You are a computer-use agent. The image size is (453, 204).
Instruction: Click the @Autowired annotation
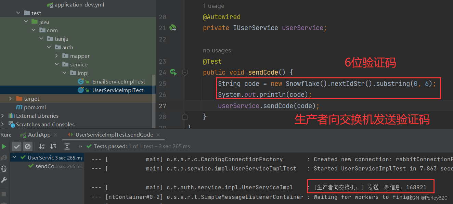click(222, 17)
